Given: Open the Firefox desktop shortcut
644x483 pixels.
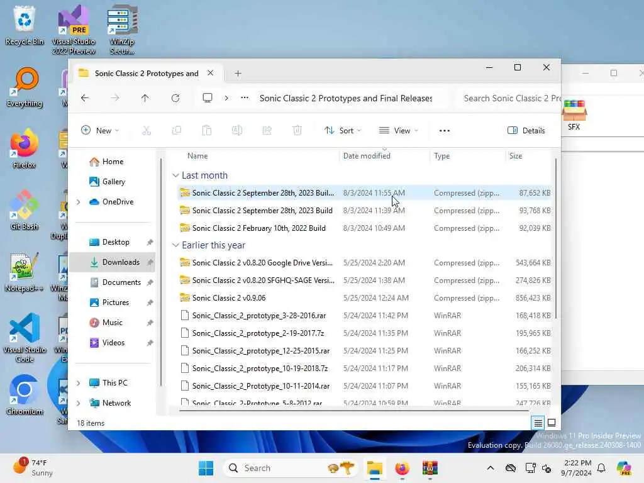Looking at the screenshot, I should [x=25, y=148].
